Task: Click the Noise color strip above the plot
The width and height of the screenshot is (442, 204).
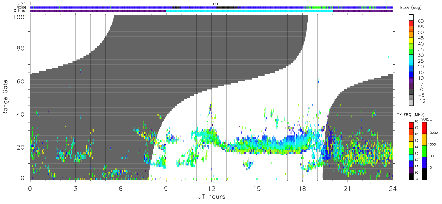Action: 212,7
